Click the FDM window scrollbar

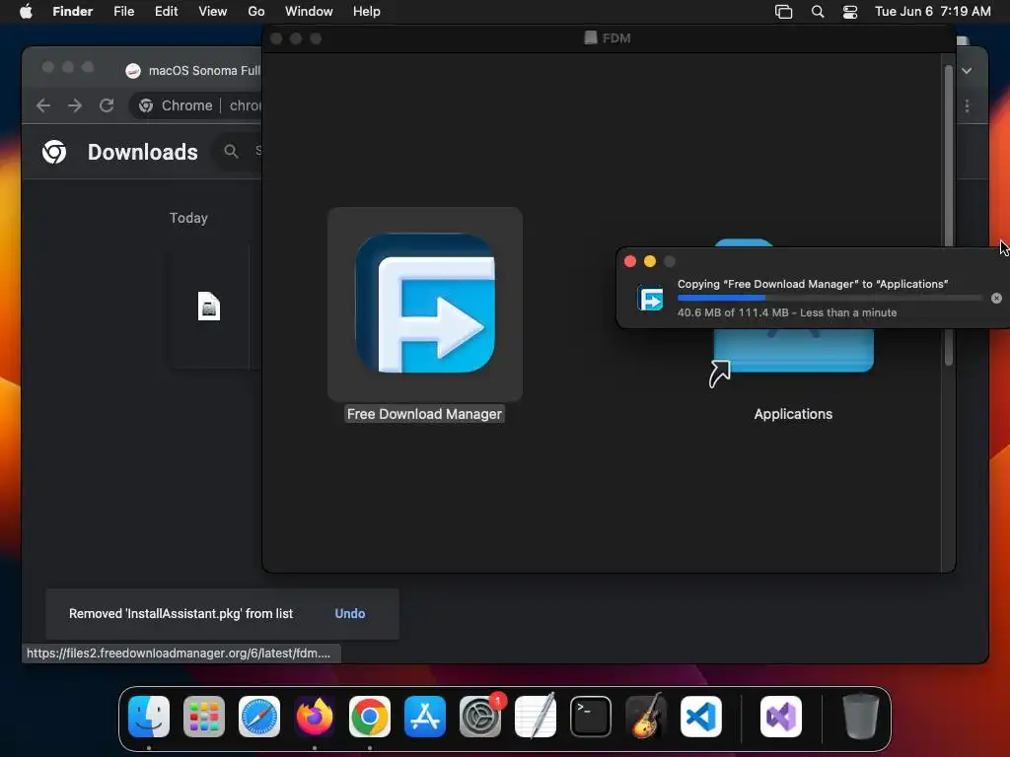pos(948,216)
